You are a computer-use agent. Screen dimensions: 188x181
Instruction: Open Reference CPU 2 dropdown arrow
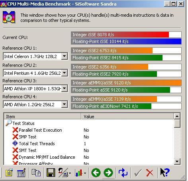click(x=65, y=73)
